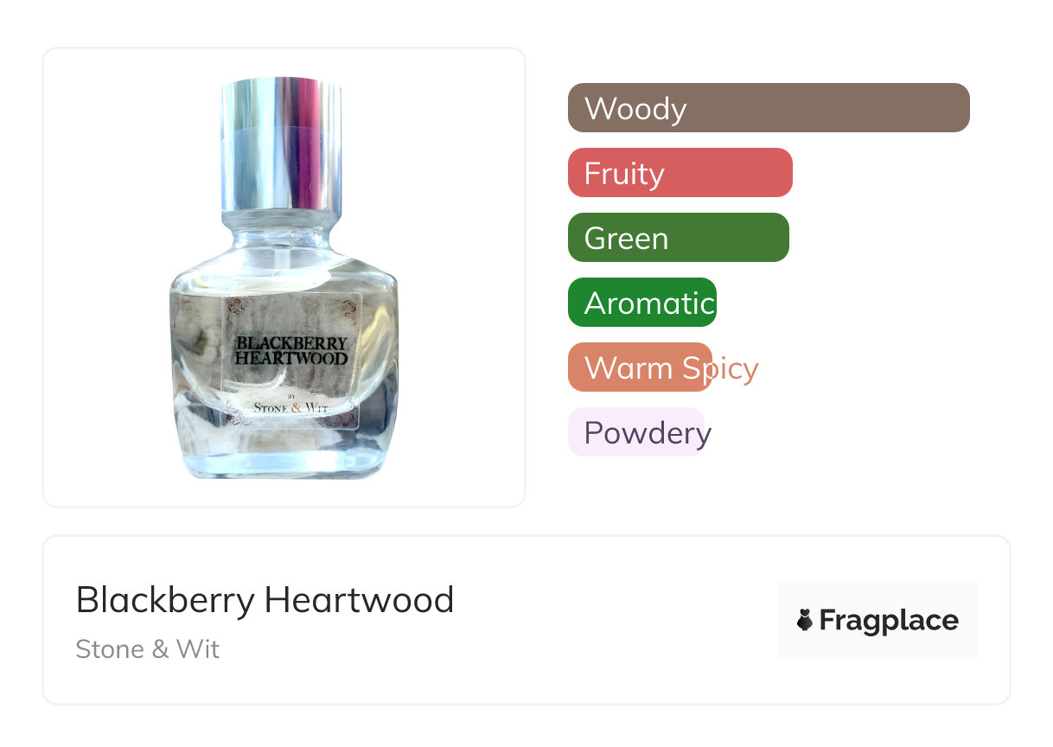
Task: Select the brown Woody accord bar
Action: click(x=769, y=108)
